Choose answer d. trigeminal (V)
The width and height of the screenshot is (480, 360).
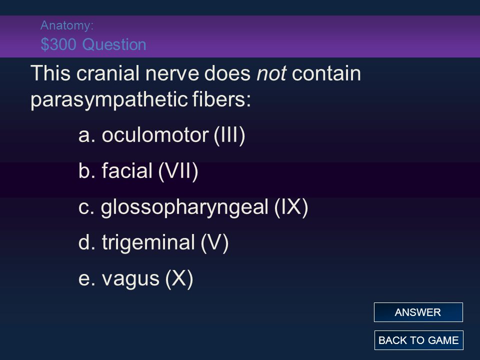(x=153, y=243)
